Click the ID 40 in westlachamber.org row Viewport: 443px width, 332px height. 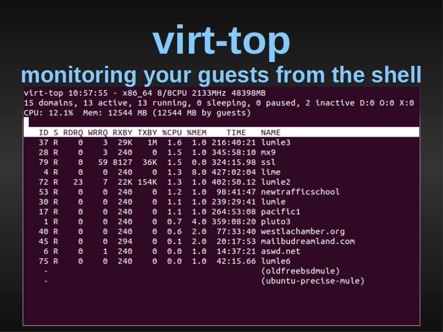tap(44, 231)
